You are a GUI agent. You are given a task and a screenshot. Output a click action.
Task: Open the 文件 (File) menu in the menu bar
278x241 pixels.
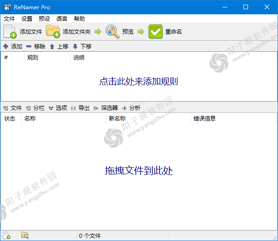coord(9,18)
